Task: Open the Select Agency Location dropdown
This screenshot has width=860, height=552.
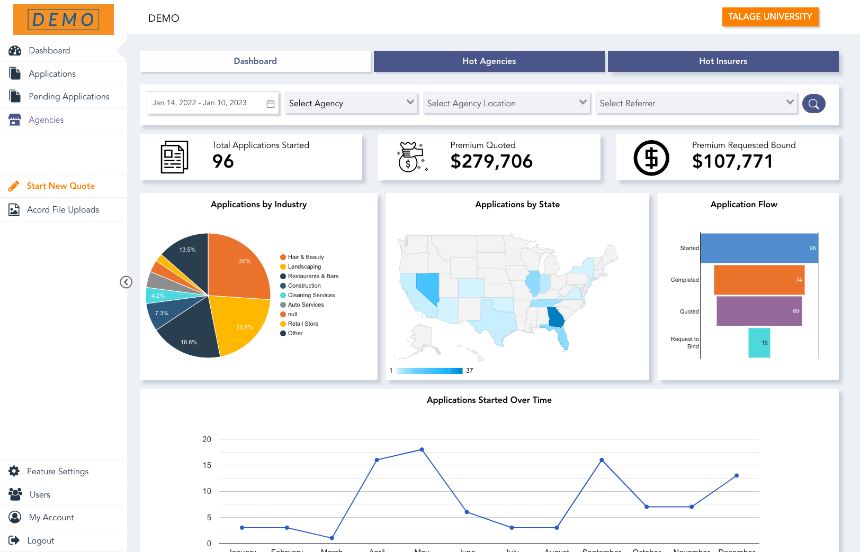Action: click(x=506, y=103)
